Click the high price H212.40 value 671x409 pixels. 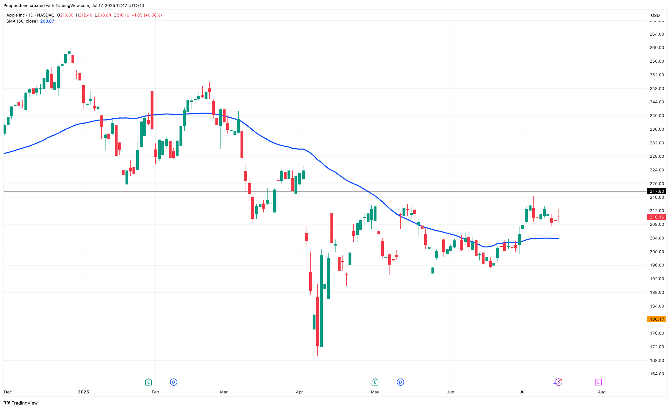[x=84, y=15]
